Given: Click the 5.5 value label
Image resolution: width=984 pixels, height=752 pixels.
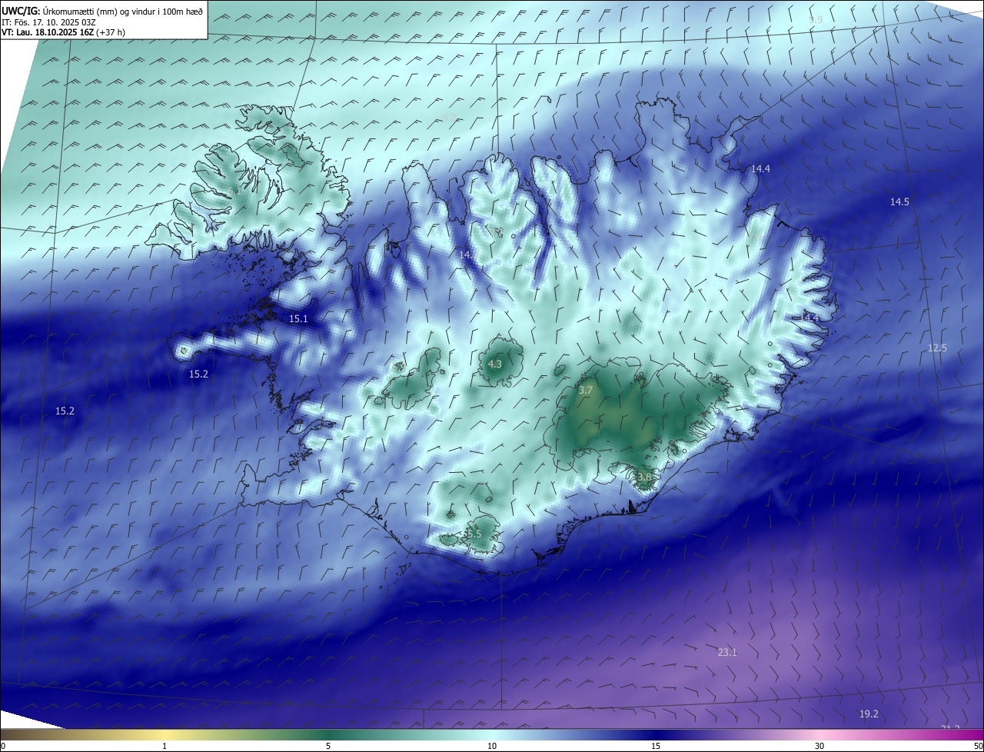Looking at the screenshot, I should click(x=474, y=534).
